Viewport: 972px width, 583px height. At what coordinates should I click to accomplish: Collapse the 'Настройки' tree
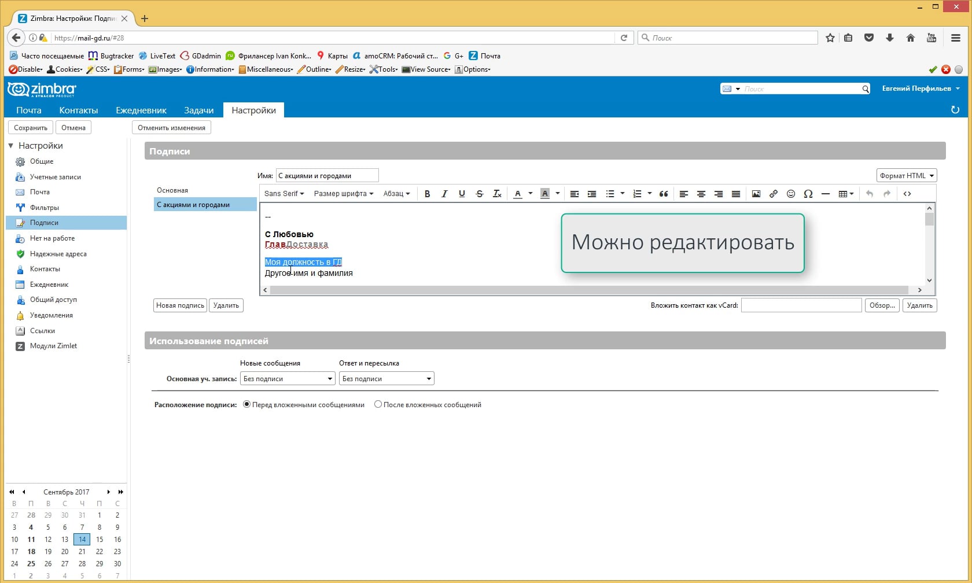tap(10, 145)
